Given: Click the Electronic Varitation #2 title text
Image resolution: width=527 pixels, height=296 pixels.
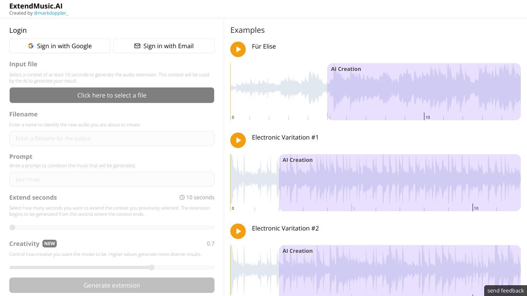Looking at the screenshot, I should pyautogui.click(x=285, y=228).
